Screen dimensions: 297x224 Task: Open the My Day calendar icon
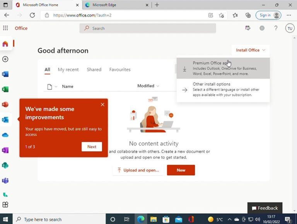tap(248, 28)
